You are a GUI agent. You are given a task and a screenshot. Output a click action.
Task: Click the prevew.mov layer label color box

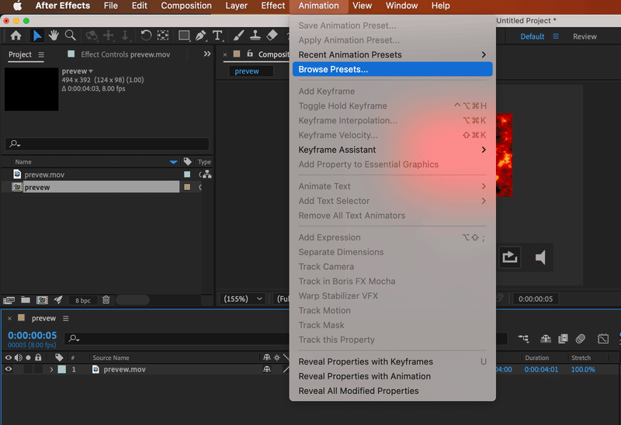pos(62,369)
